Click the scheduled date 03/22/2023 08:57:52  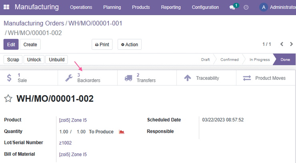[223, 120]
